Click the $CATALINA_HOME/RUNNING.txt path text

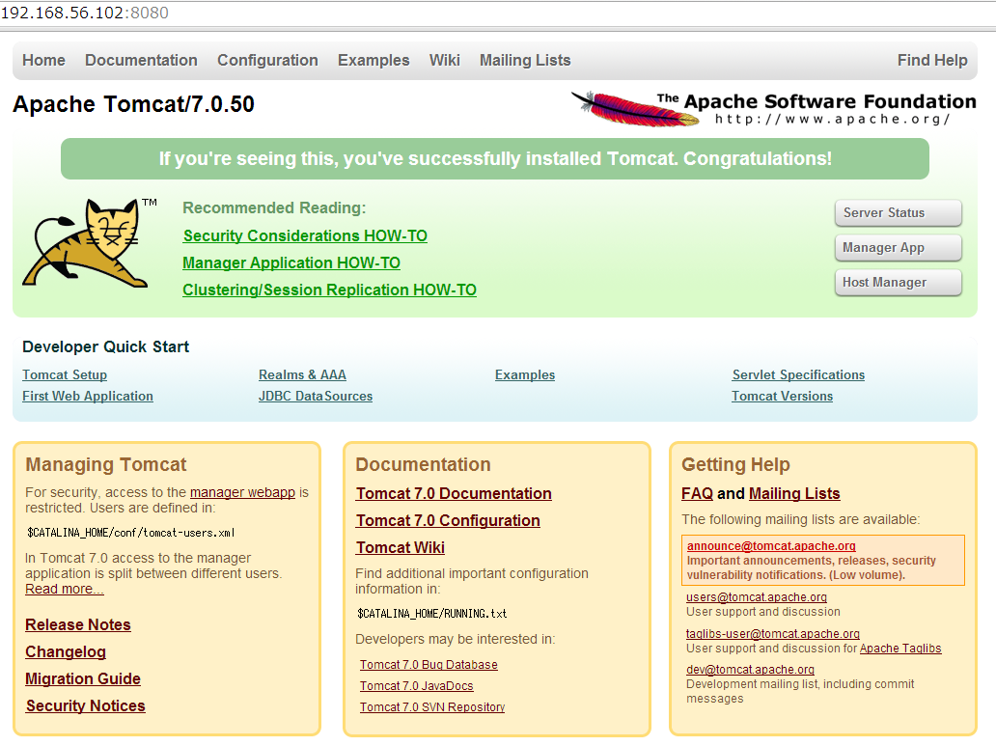pos(432,614)
